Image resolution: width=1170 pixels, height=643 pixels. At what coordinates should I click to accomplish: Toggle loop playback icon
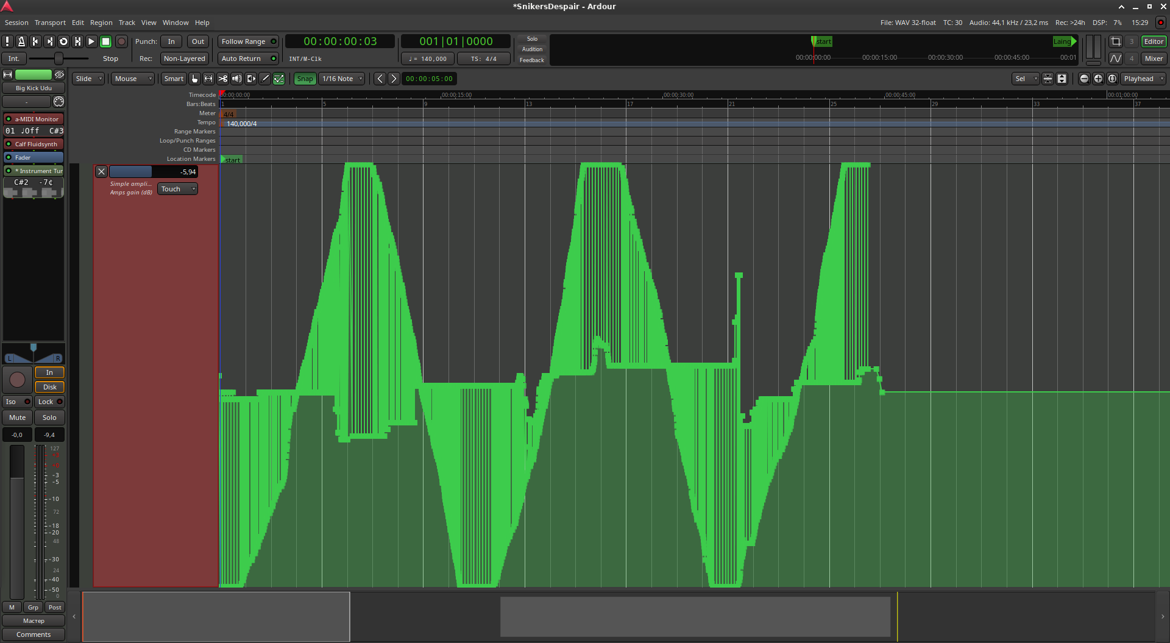pyautogui.click(x=63, y=41)
